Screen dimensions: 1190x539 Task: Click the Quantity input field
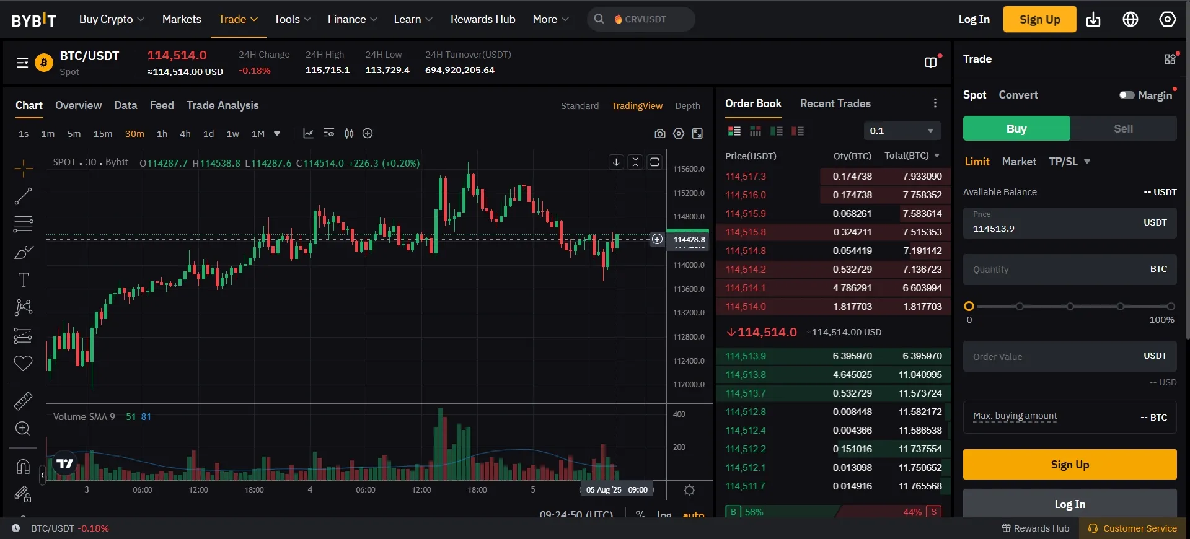tap(1070, 269)
